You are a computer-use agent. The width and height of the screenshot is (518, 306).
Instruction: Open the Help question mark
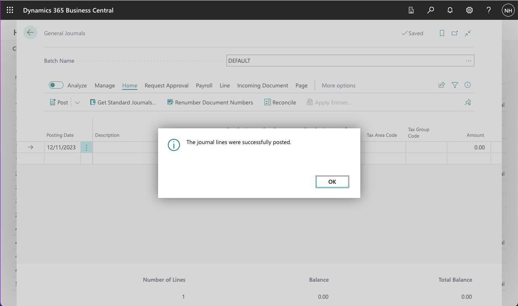[489, 10]
